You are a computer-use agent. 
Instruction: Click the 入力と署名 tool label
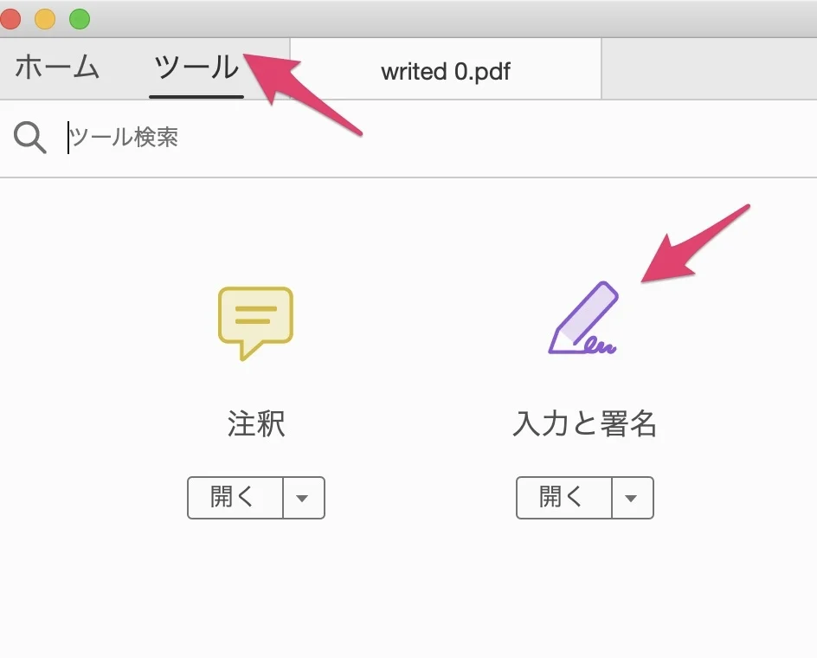(x=584, y=423)
